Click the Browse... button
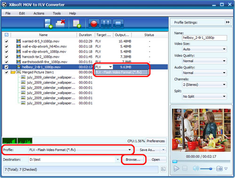The width and height of the screenshot is (235, 178). (133, 160)
